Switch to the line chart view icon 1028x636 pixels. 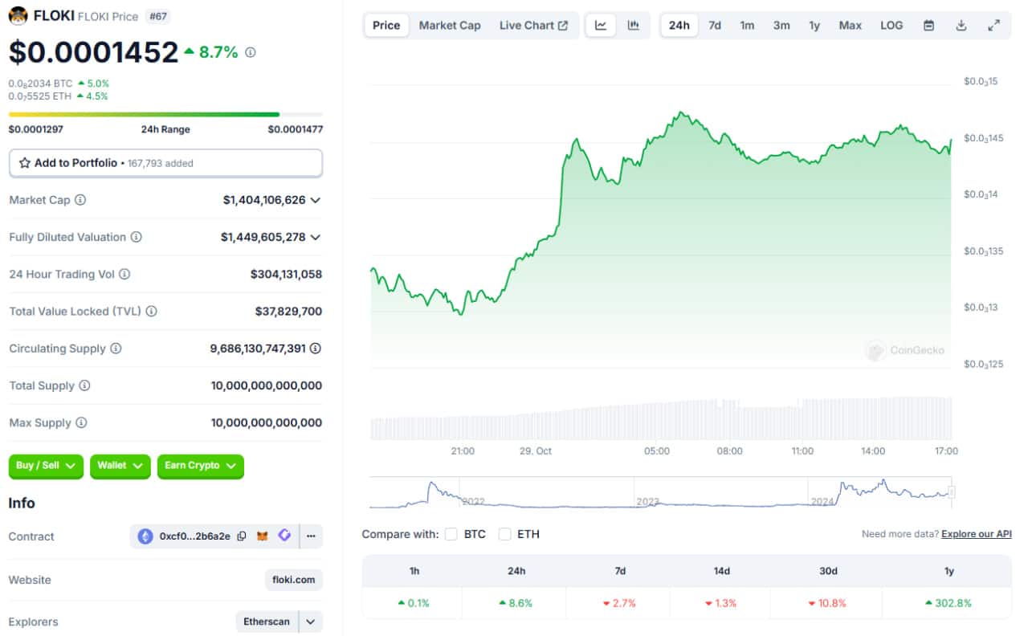click(x=601, y=25)
